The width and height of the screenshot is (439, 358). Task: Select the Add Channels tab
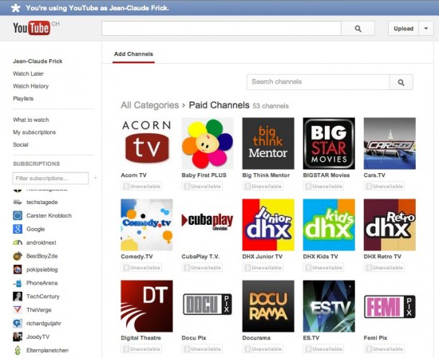(133, 54)
